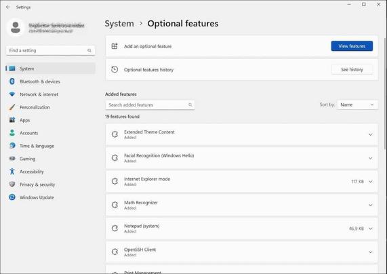This screenshot has height=274, width=387.
Task: Click the Facial Recognition feature icon
Action: [x=115, y=157]
